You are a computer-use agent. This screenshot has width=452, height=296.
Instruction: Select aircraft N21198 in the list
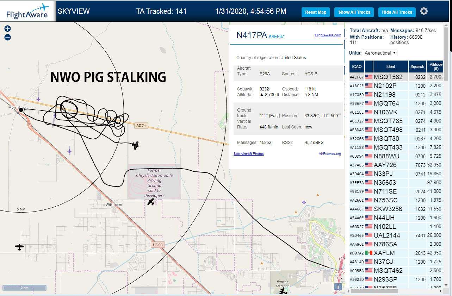pyautogui.click(x=384, y=95)
